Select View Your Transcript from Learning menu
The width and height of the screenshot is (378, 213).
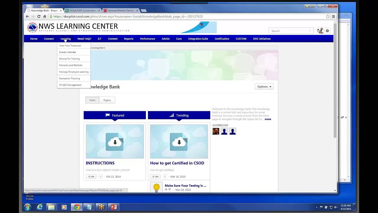point(70,46)
